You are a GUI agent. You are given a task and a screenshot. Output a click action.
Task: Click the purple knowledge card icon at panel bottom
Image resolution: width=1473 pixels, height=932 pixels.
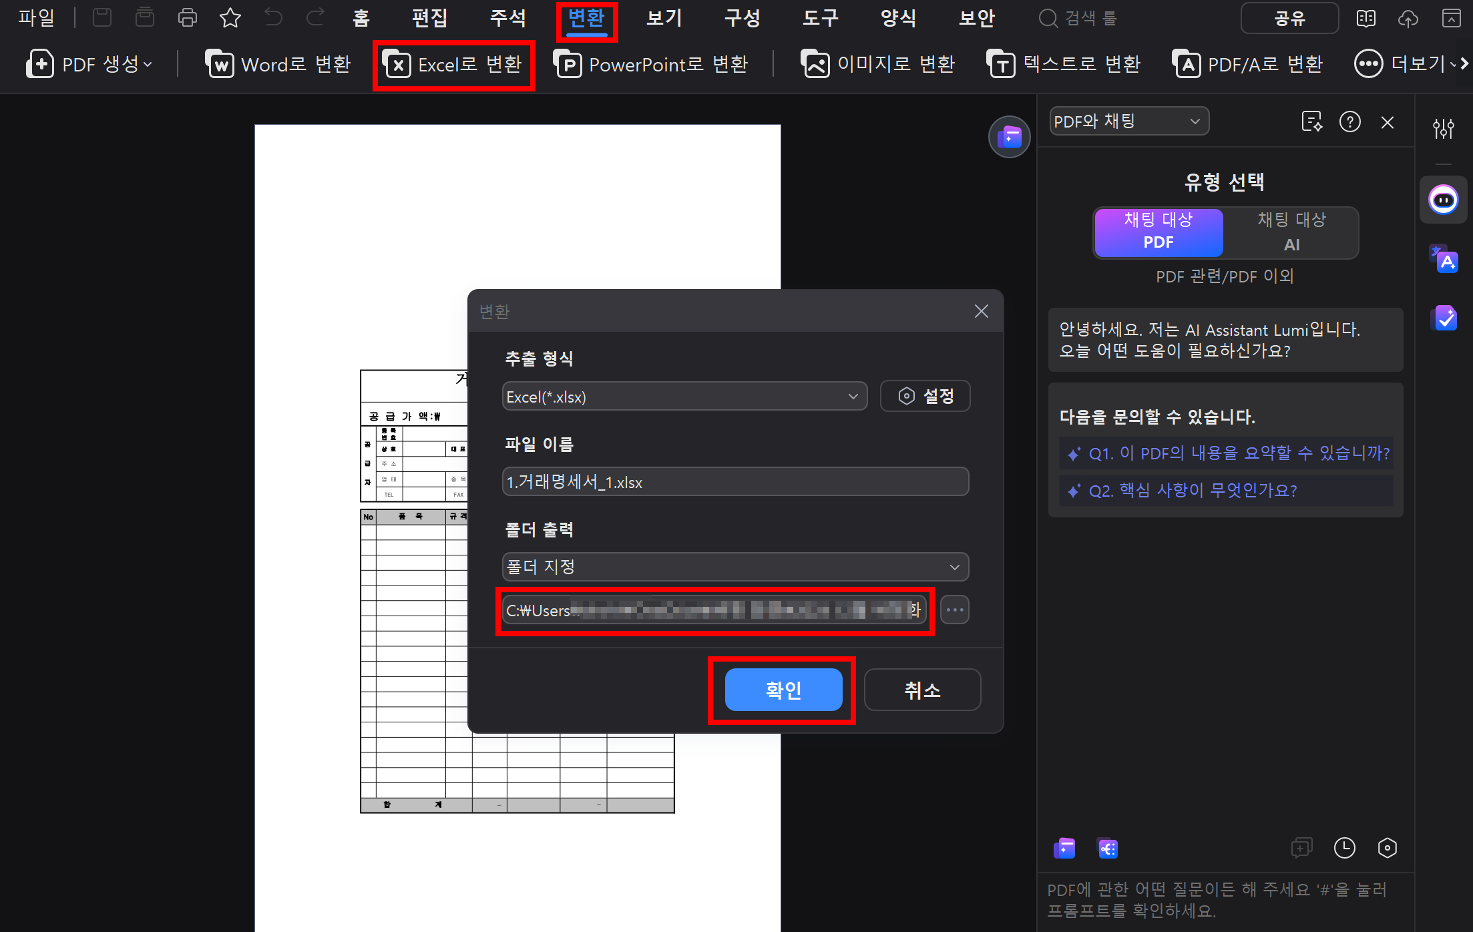(1108, 848)
